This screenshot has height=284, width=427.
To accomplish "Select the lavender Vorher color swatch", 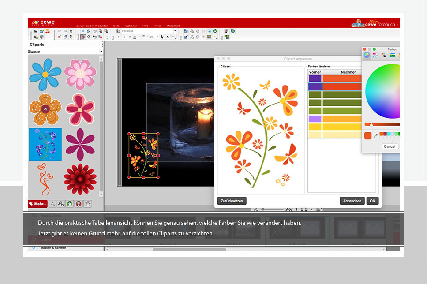I will pyautogui.click(x=315, y=119).
